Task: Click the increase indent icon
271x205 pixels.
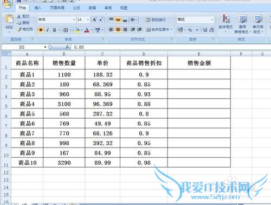Action: point(139,29)
